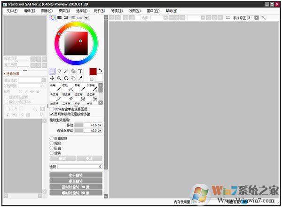Open the 文件(F) menu
Image resolution: width=282 pixels, height=207 pixels.
coord(12,11)
